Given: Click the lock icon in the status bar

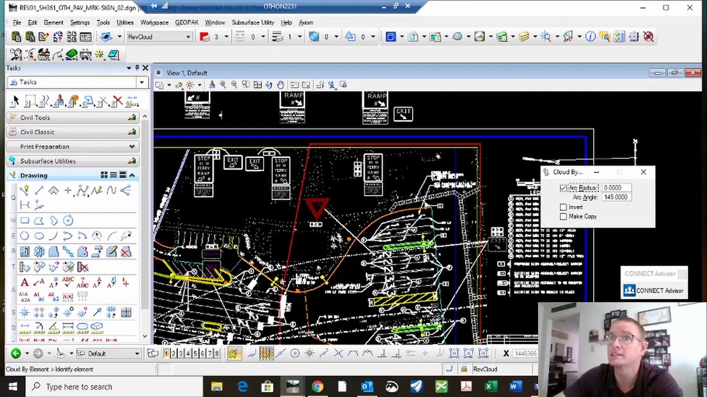Looking at the screenshot, I should tap(464, 369).
